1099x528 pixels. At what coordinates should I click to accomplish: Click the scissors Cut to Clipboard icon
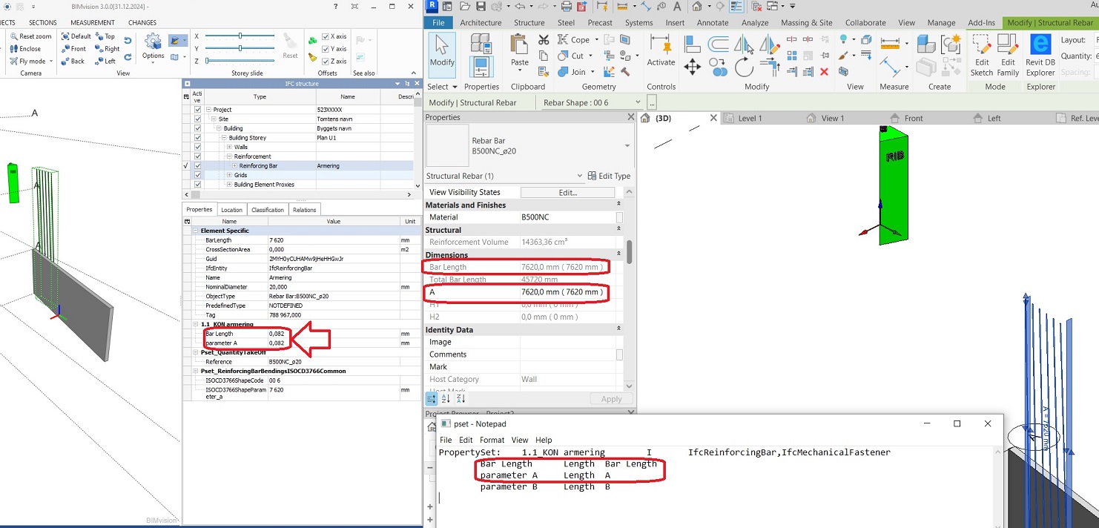coord(544,39)
